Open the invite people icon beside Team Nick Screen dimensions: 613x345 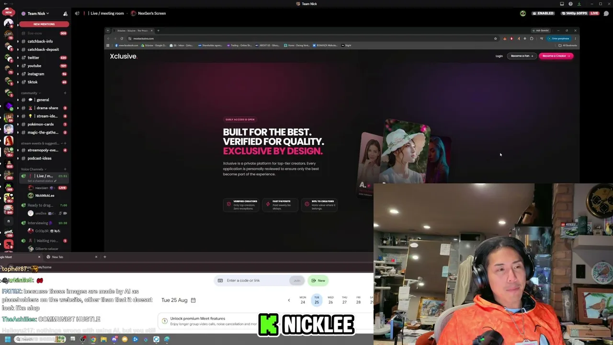click(x=65, y=13)
